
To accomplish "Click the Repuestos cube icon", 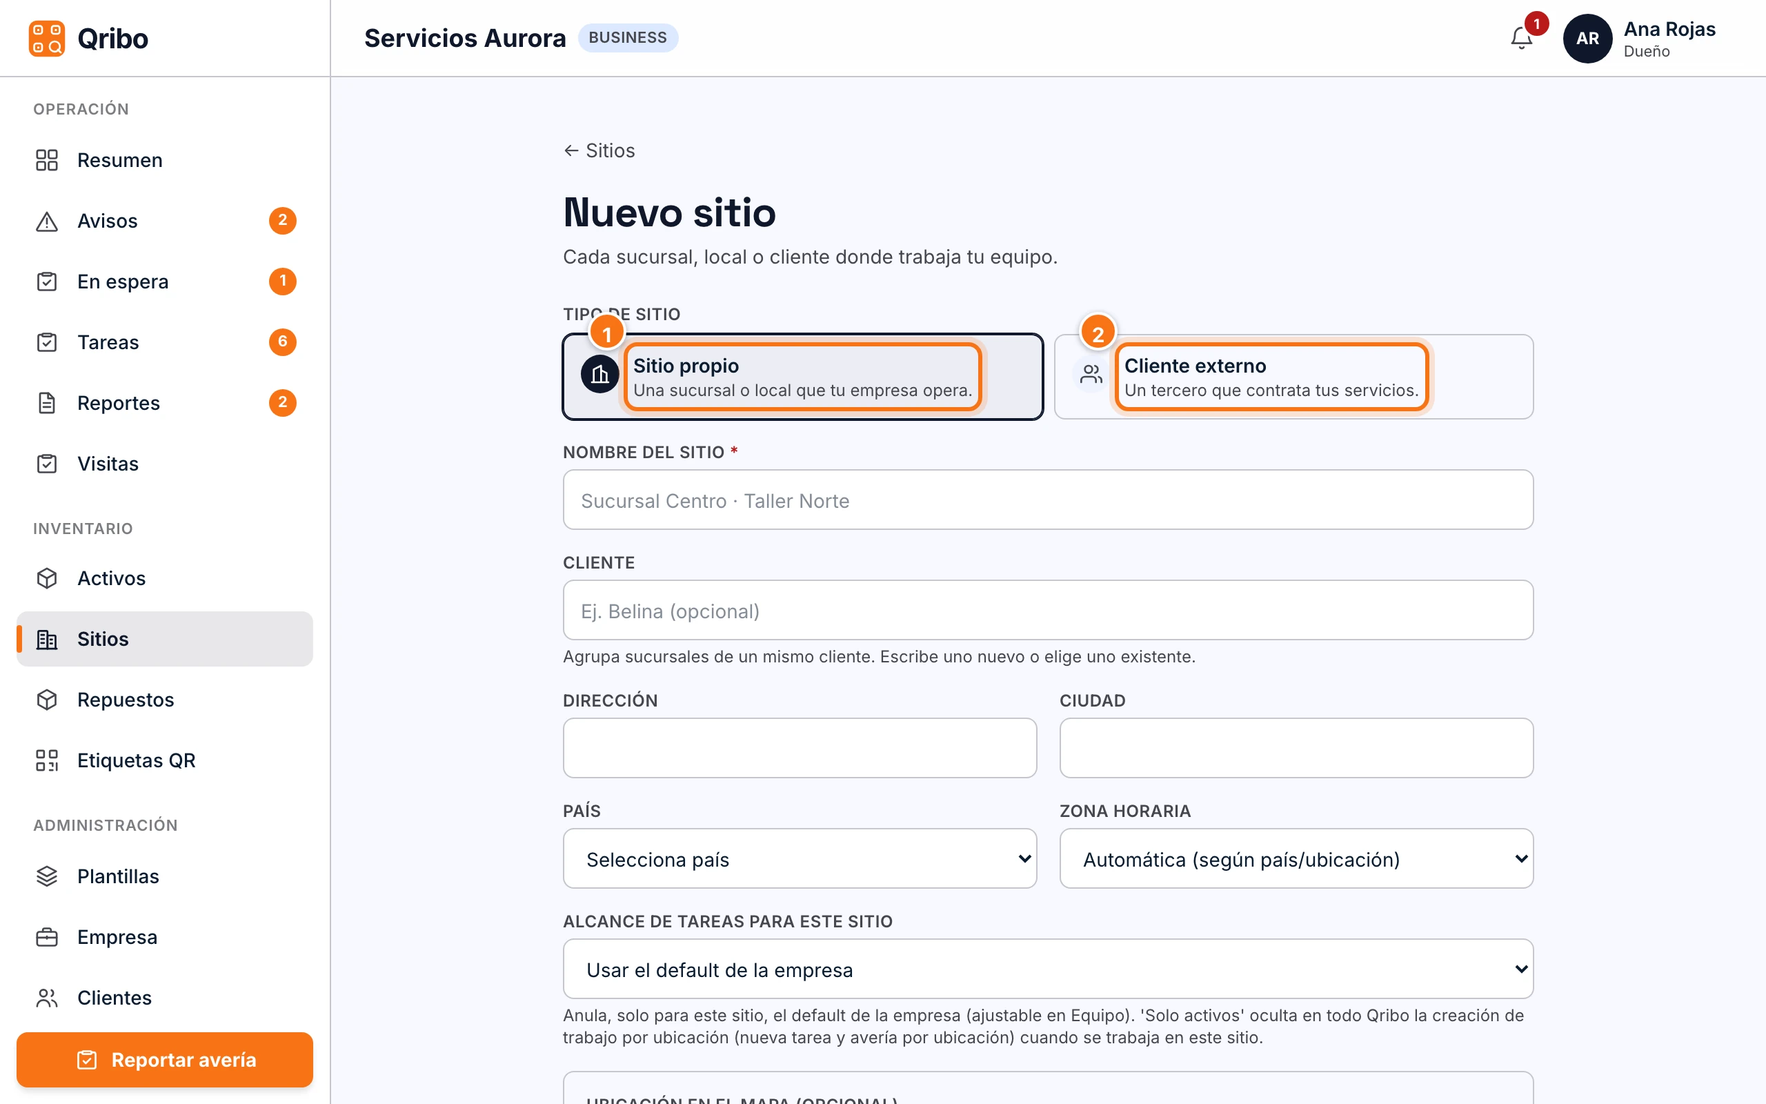I will [x=47, y=700].
